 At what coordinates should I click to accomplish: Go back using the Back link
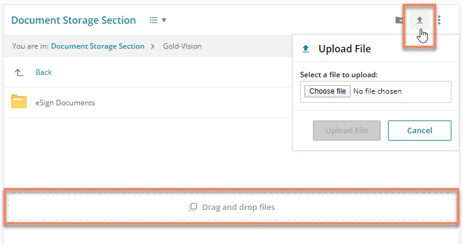[x=43, y=72]
